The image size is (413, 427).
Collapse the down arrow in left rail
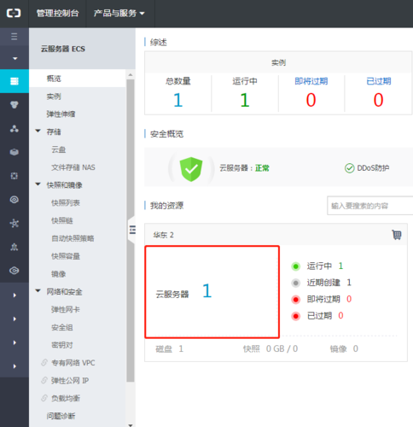[15, 58]
